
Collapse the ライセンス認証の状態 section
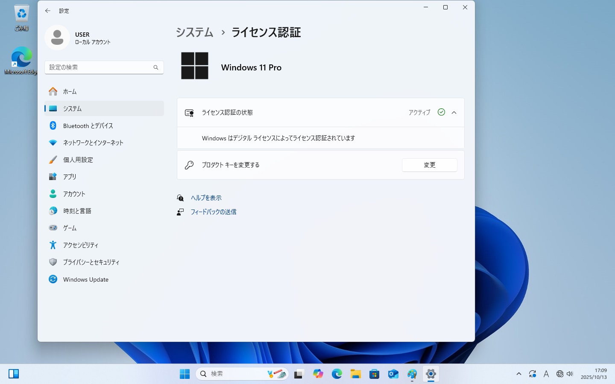[454, 113]
